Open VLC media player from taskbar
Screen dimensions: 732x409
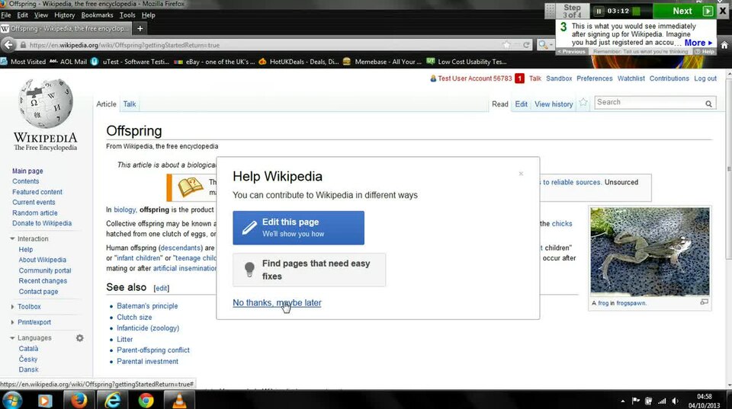pos(179,400)
